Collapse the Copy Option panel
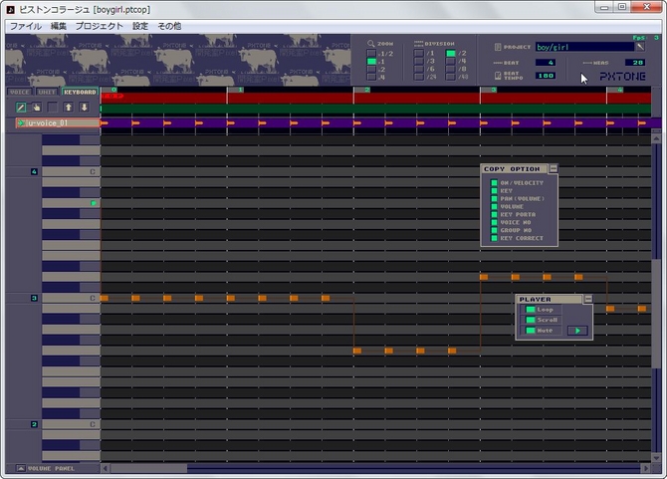Image resolution: width=667 pixels, height=479 pixels. 553,169
